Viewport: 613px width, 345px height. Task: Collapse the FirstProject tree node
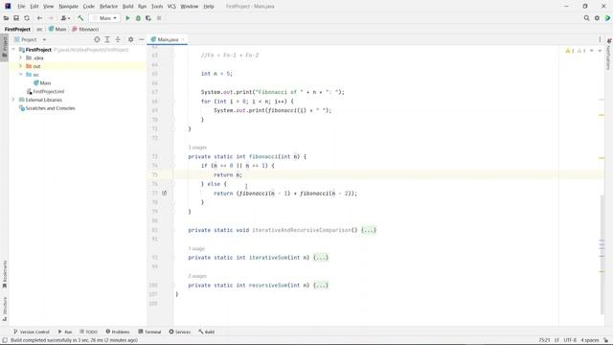[x=13, y=50]
